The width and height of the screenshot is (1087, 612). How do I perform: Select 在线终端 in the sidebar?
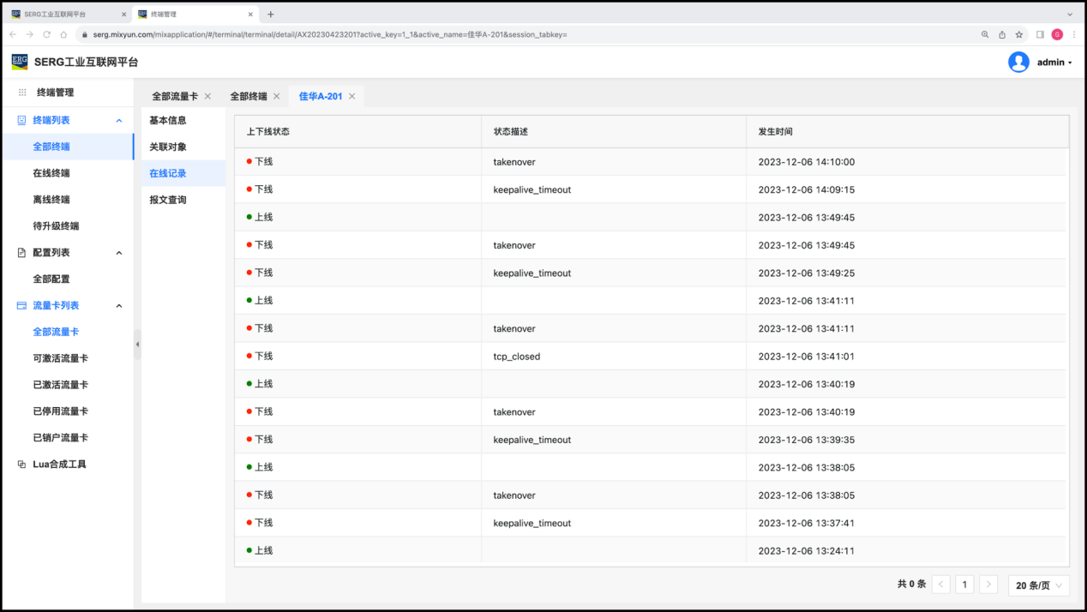coord(51,173)
